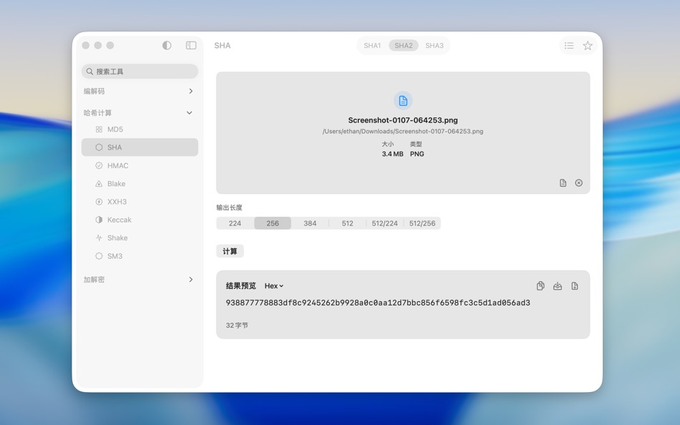Switch to the SHA1 tab
This screenshot has height=425, width=680.
click(x=371, y=45)
